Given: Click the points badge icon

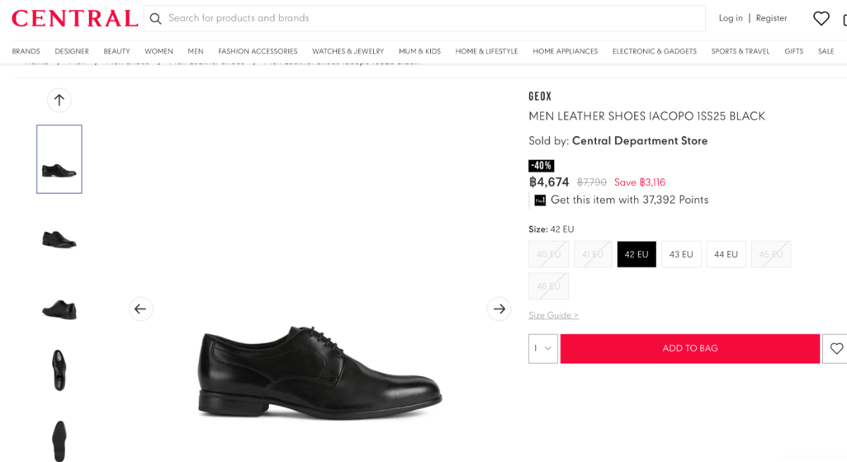Looking at the screenshot, I should 540,200.
